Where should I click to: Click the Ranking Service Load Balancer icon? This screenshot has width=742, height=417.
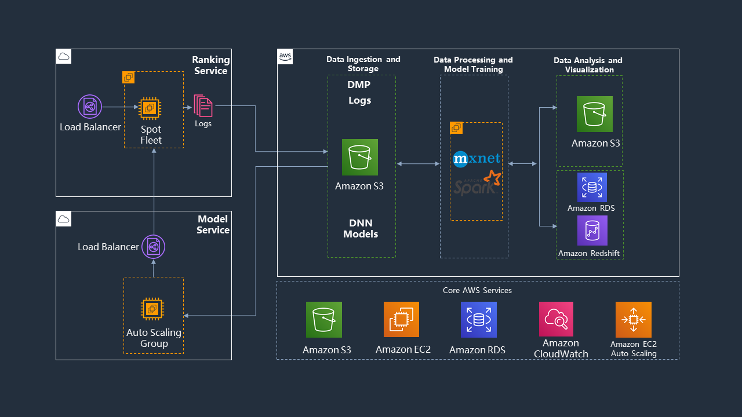pyautogui.click(x=90, y=107)
